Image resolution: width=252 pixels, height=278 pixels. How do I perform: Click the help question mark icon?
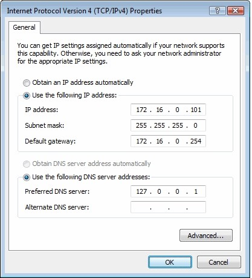click(x=218, y=11)
